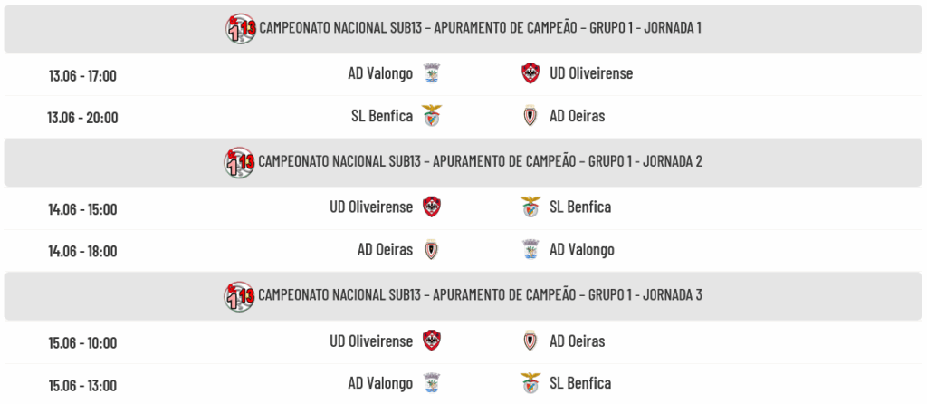The height and width of the screenshot is (404, 927).
Task: Select the 13.06 - 20:00 match time
Action: click(x=82, y=117)
